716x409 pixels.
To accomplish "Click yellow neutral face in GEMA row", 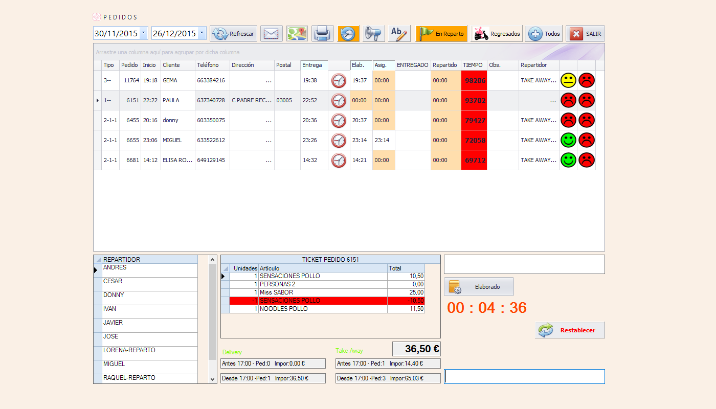I will (568, 80).
